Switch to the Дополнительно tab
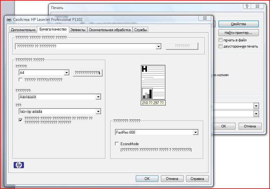Viewport: 270px width, 189px height. tap(23, 30)
